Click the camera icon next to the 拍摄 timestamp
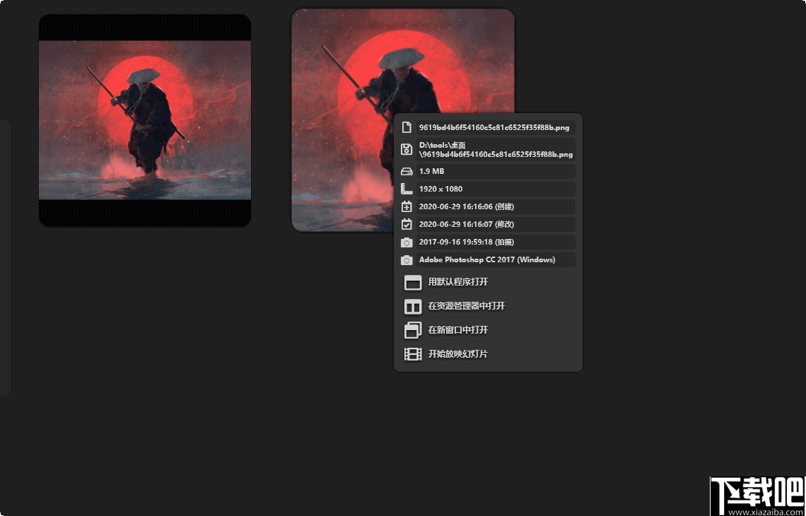Screen dimensions: 806x516 click(x=407, y=242)
